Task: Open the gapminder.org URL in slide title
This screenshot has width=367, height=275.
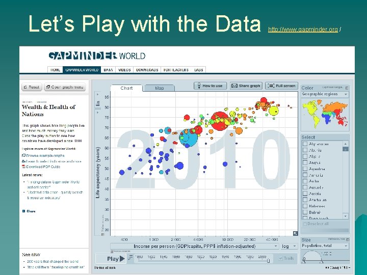Action: click(303, 30)
